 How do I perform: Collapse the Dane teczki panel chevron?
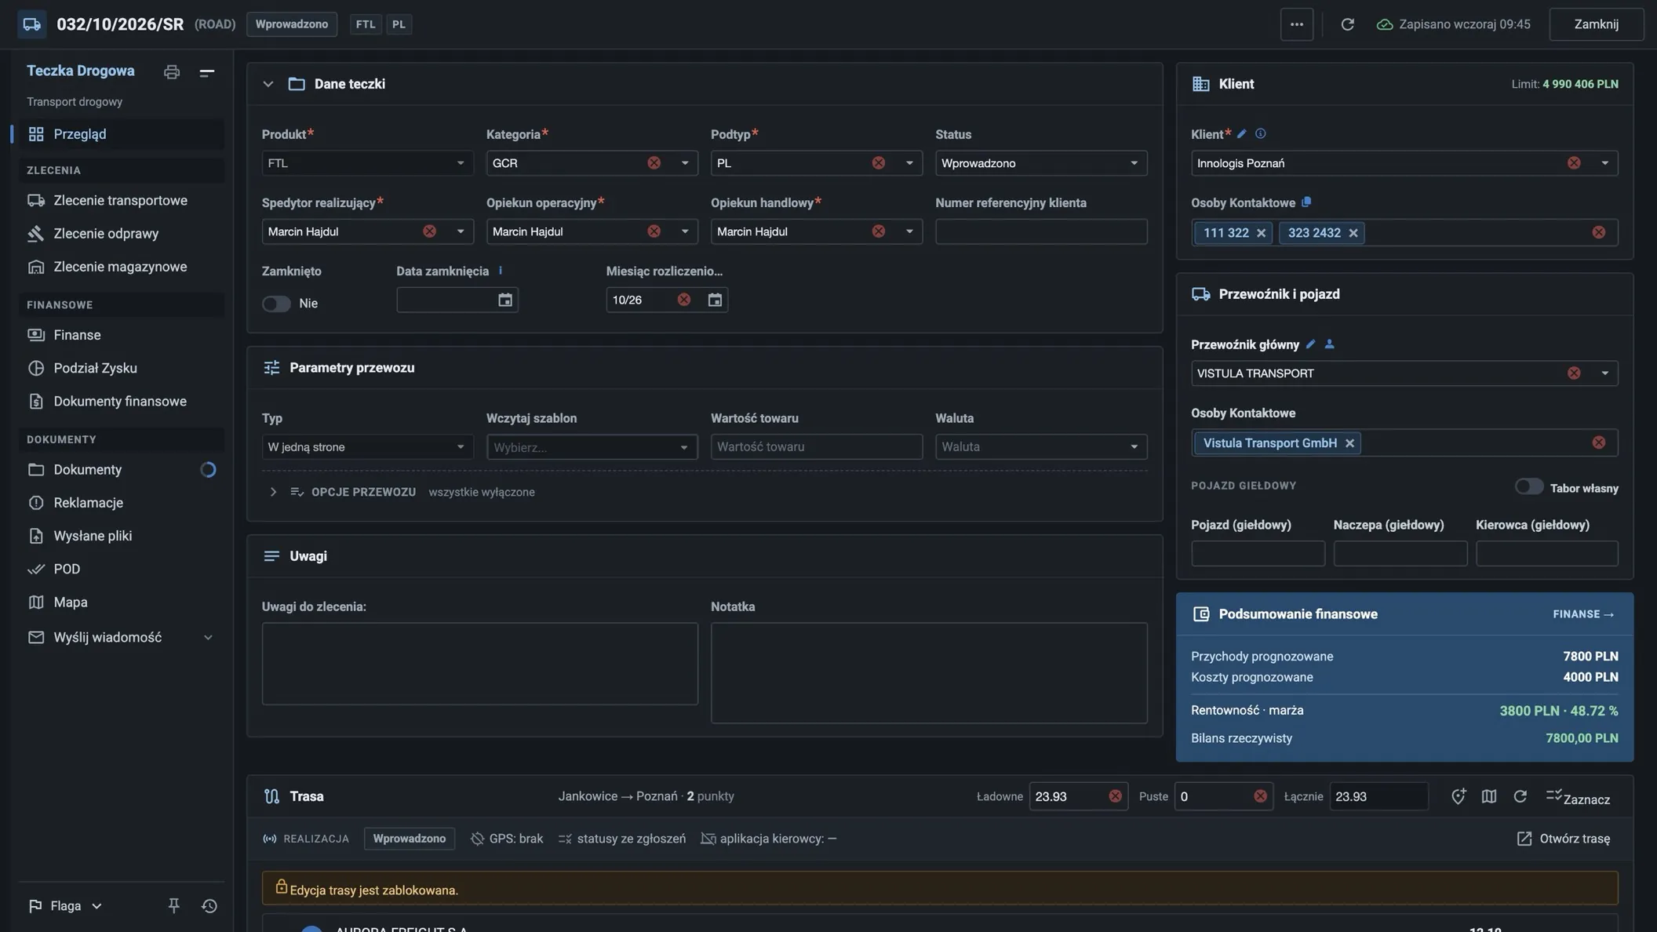(268, 85)
